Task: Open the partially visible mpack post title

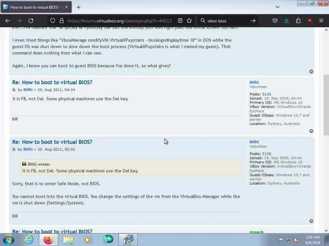Action: point(52,231)
